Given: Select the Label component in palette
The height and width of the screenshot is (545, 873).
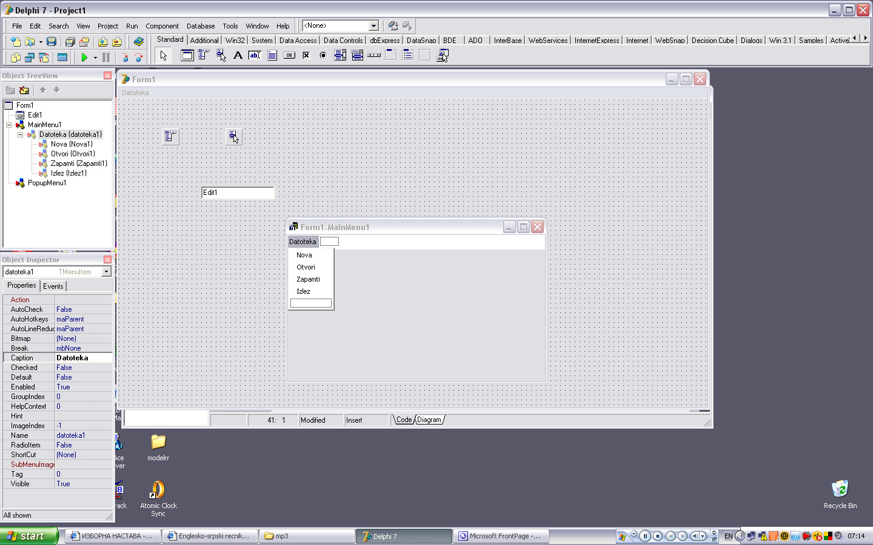Looking at the screenshot, I should 238,55.
